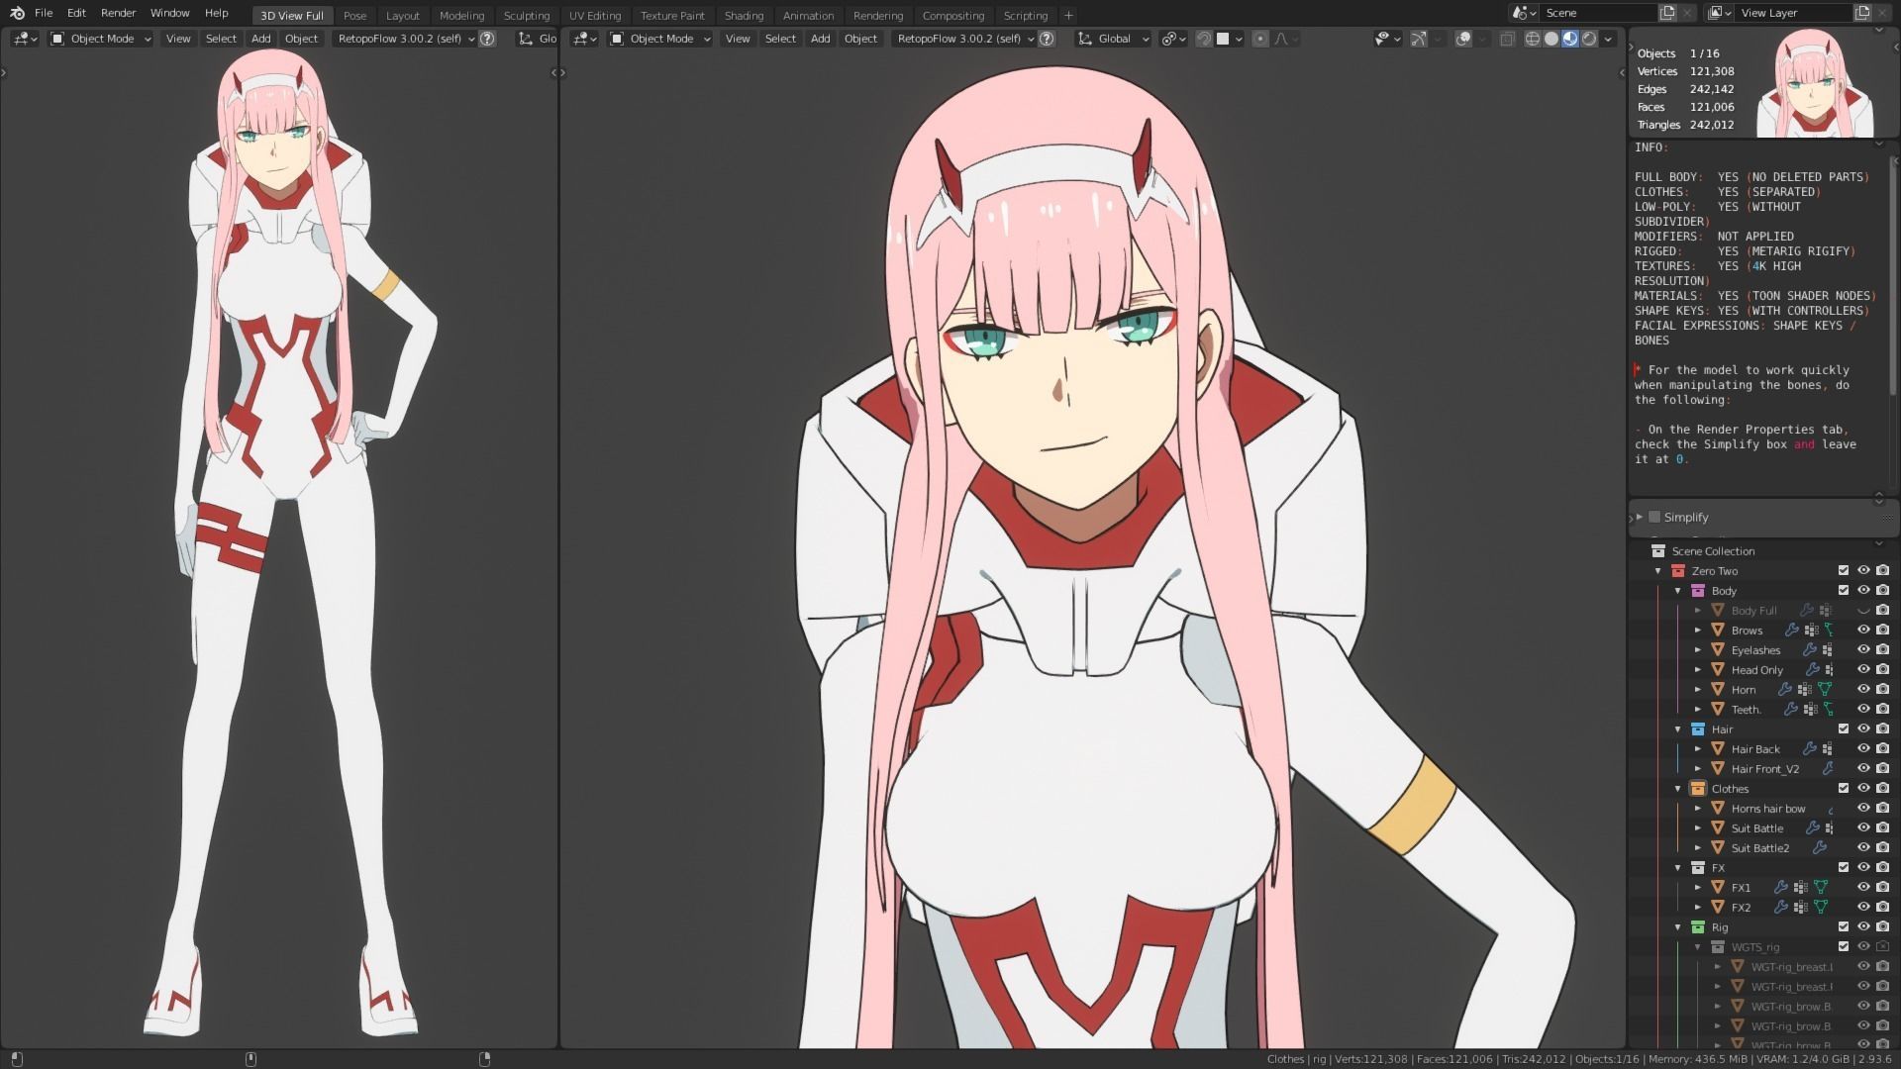The image size is (1901, 1069).
Task: Click the Scene name field
Action: [1598, 13]
